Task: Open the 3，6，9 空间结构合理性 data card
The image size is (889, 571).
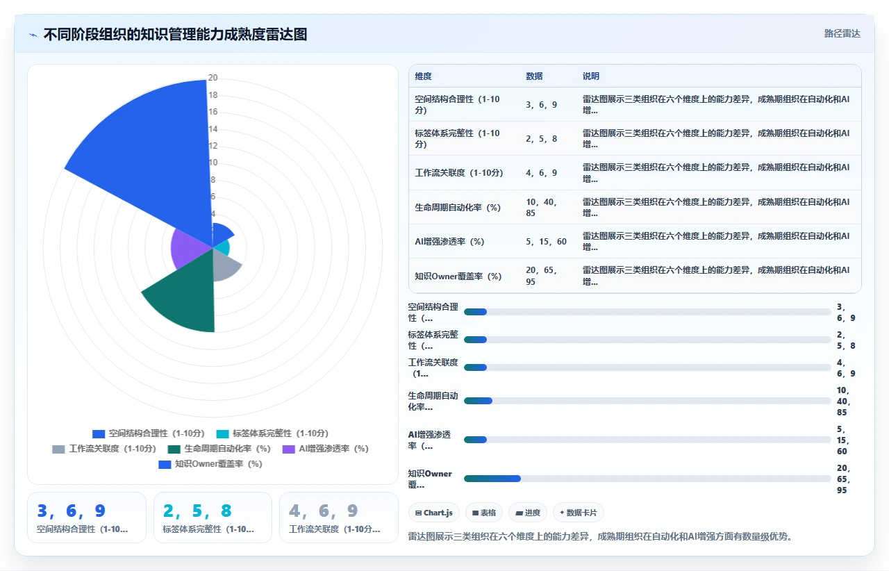Action: 87,518
